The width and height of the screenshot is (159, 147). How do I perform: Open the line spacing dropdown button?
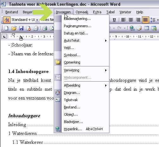[158, 20]
